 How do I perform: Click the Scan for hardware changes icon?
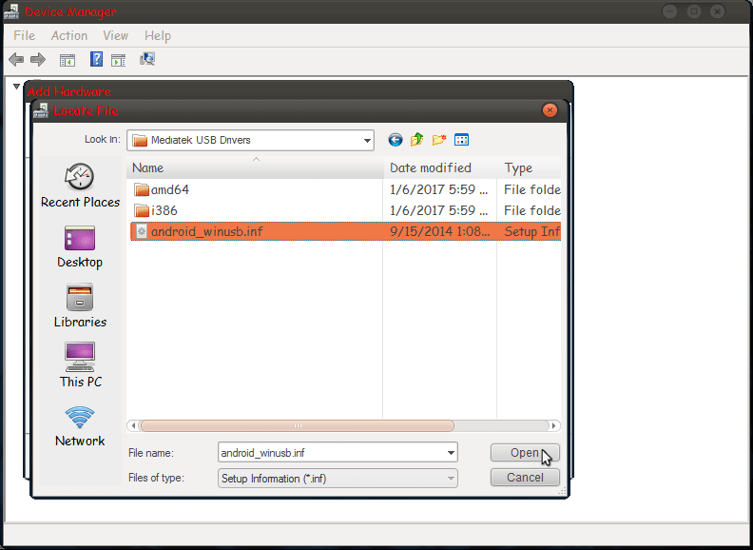pos(147,59)
